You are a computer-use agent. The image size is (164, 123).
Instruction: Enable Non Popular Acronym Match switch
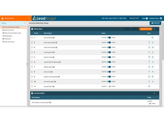click(149, 103)
